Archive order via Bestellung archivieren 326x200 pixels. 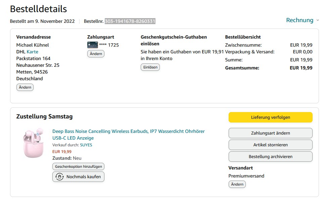point(270,157)
